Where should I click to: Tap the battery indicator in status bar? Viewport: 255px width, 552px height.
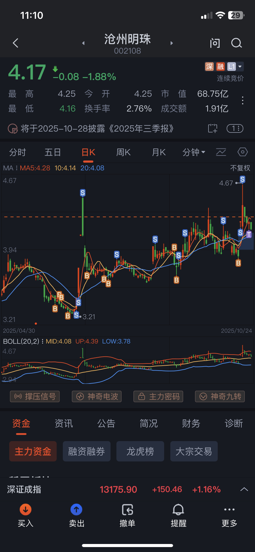point(236,15)
